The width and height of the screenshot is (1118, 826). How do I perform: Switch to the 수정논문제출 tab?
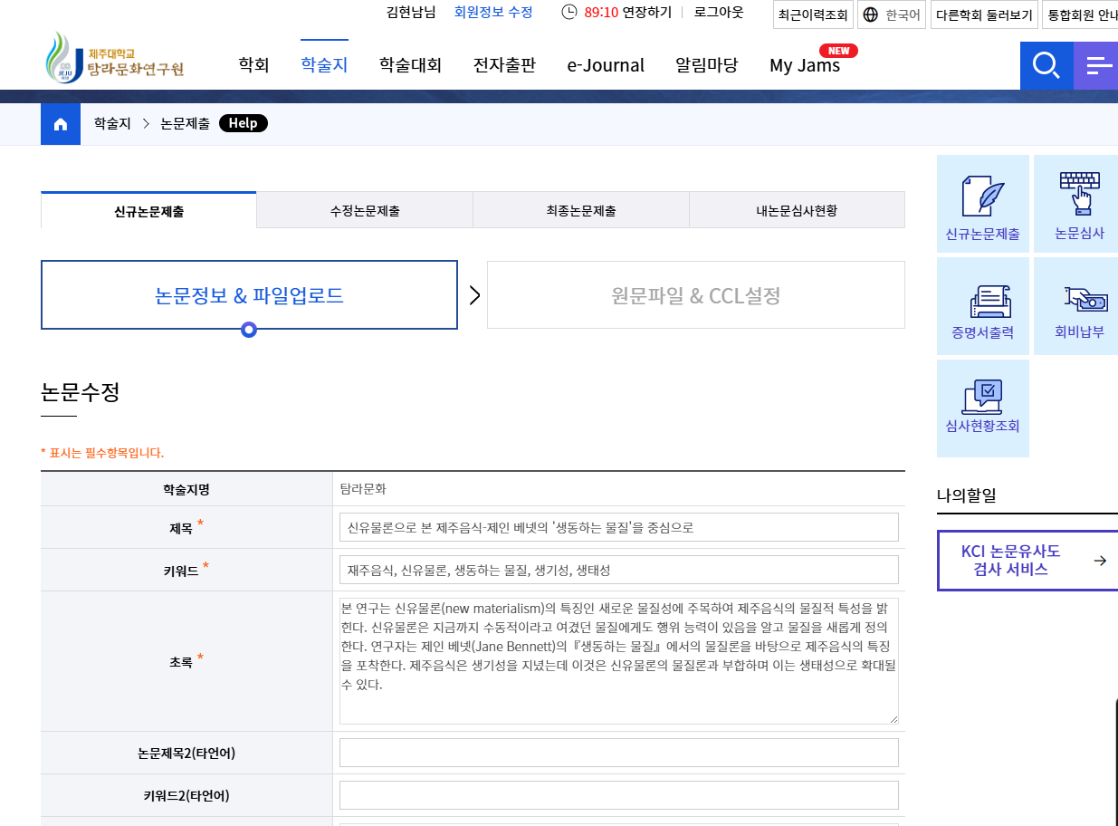364,209
